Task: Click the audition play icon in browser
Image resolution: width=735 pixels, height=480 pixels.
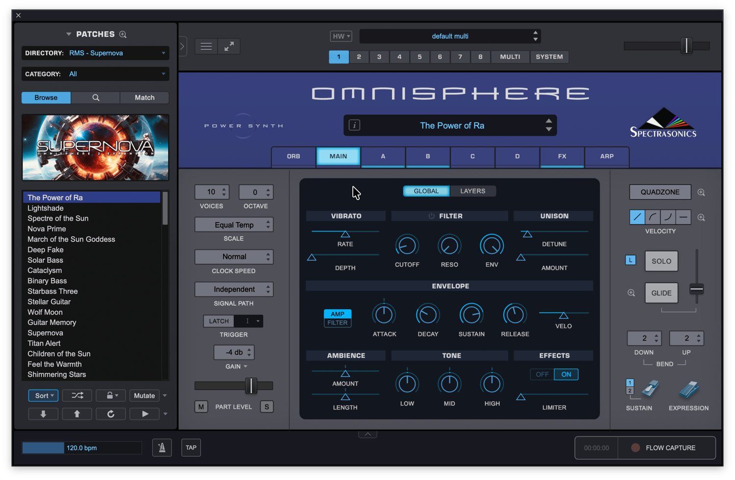Action: [x=145, y=414]
